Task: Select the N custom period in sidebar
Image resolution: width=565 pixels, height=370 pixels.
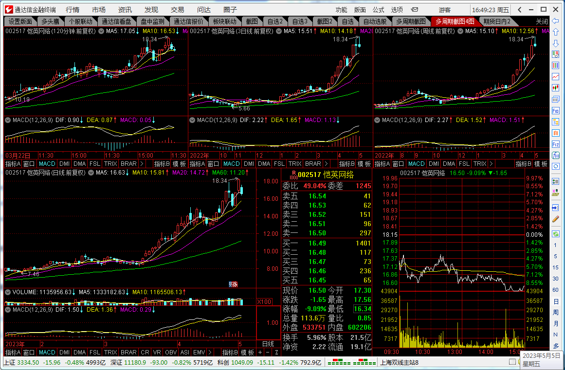Action: 555,335
